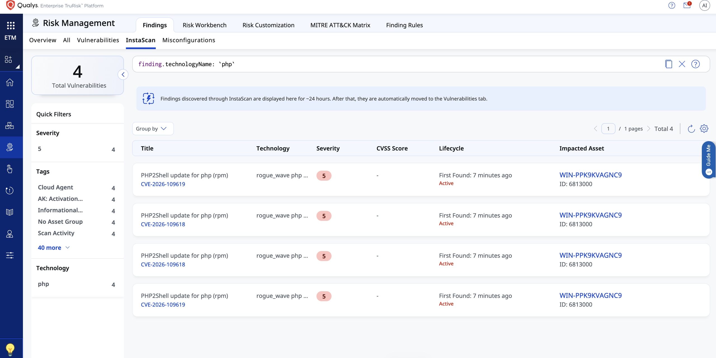Viewport: 716px width, 358px height.
Task: Collapse the quick filters side panel
Action: [x=123, y=75]
